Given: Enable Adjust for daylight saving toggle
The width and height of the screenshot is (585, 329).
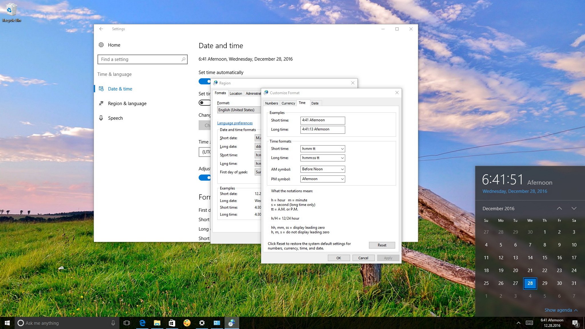Looking at the screenshot, I should 205,177.
